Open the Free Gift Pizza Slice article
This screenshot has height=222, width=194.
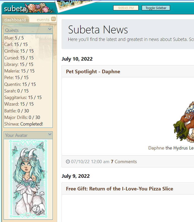[x=120, y=189]
